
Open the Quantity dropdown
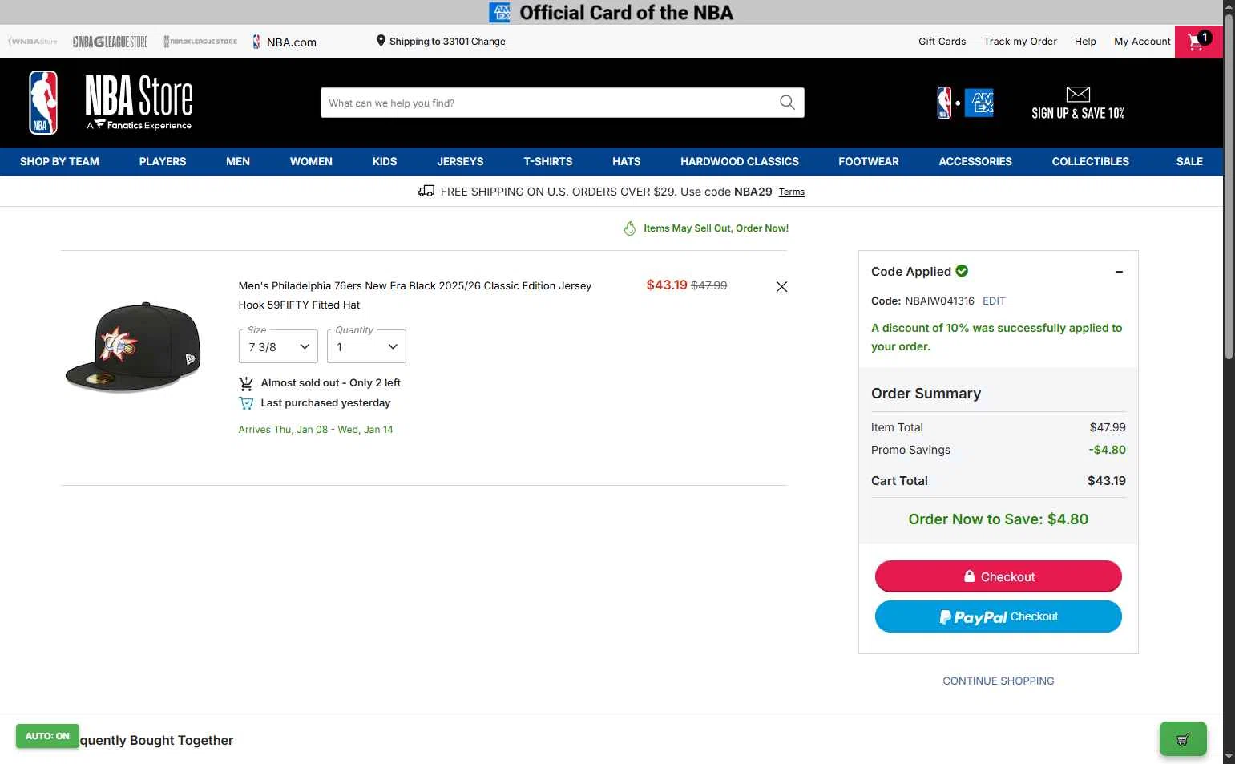click(366, 346)
